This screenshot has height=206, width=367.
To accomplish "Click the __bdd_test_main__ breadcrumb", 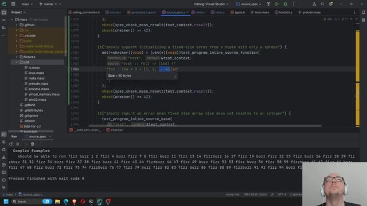I will coord(85,130).
